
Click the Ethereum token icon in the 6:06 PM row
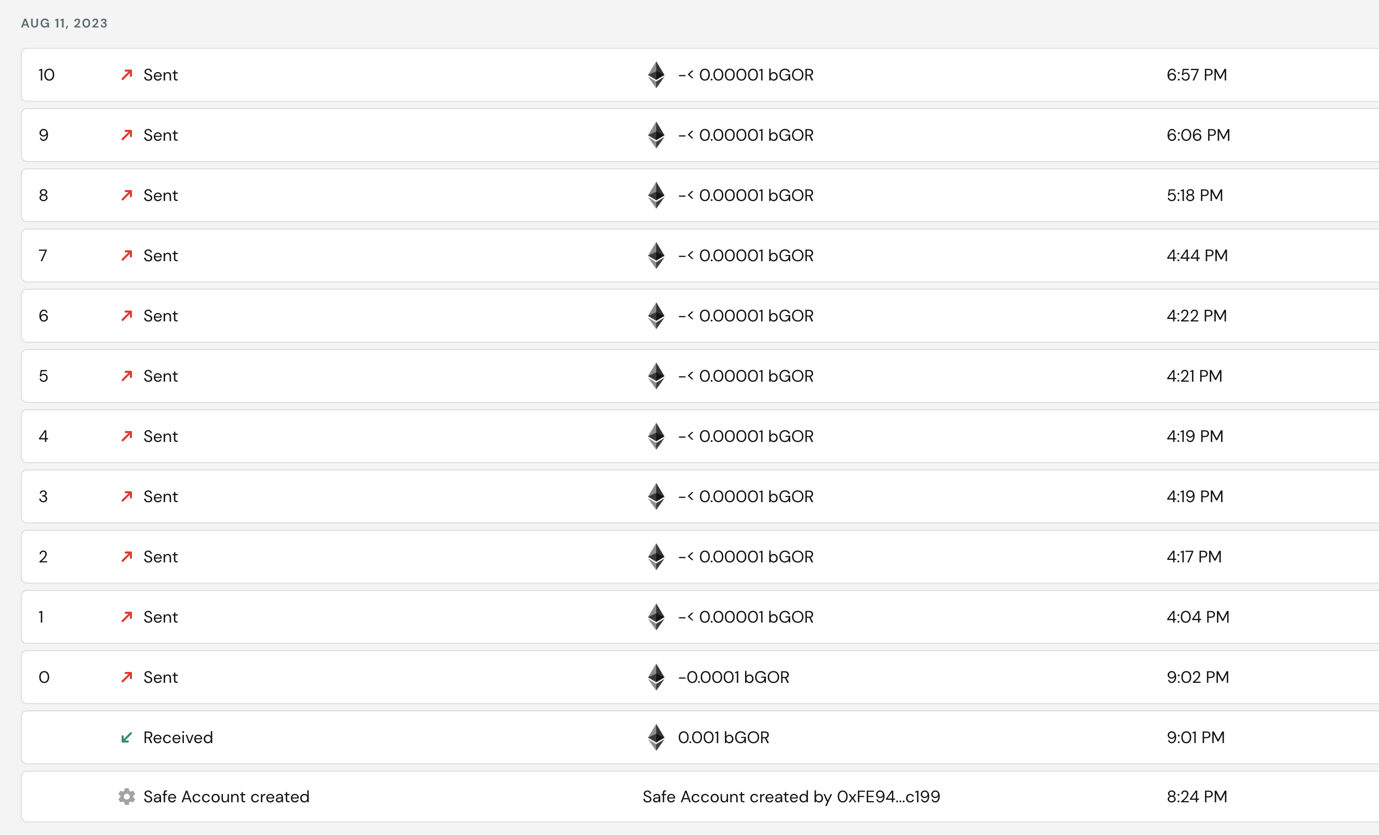point(656,135)
